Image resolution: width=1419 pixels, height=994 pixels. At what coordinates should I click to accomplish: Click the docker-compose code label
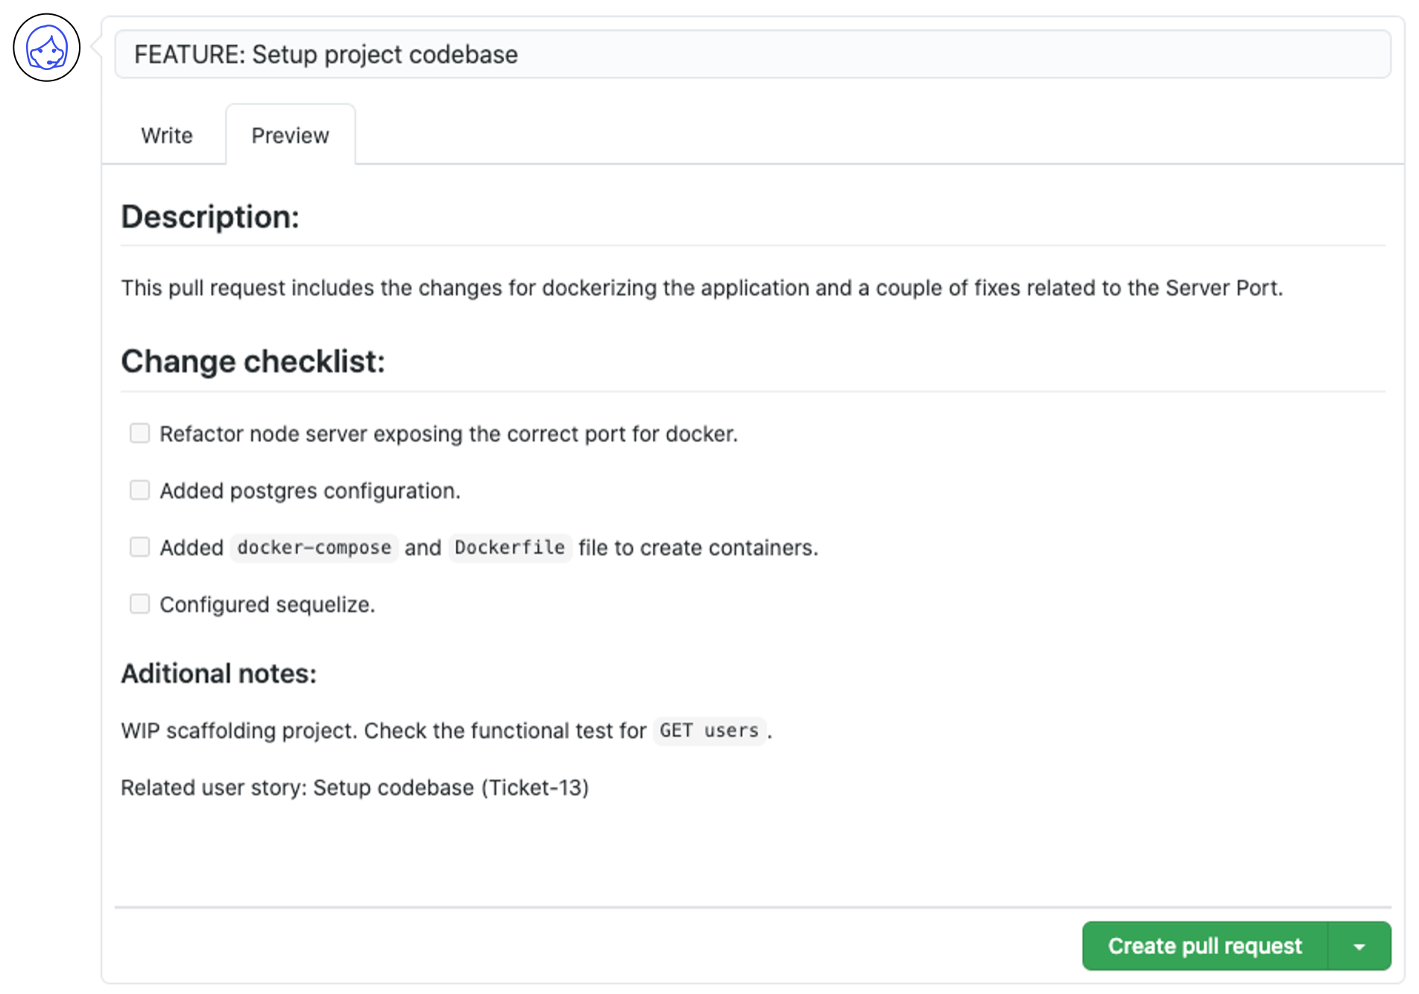point(315,548)
